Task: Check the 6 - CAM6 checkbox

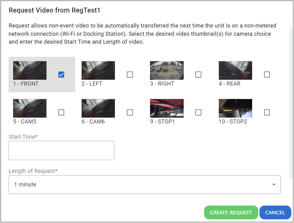Action: [x=130, y=112]
